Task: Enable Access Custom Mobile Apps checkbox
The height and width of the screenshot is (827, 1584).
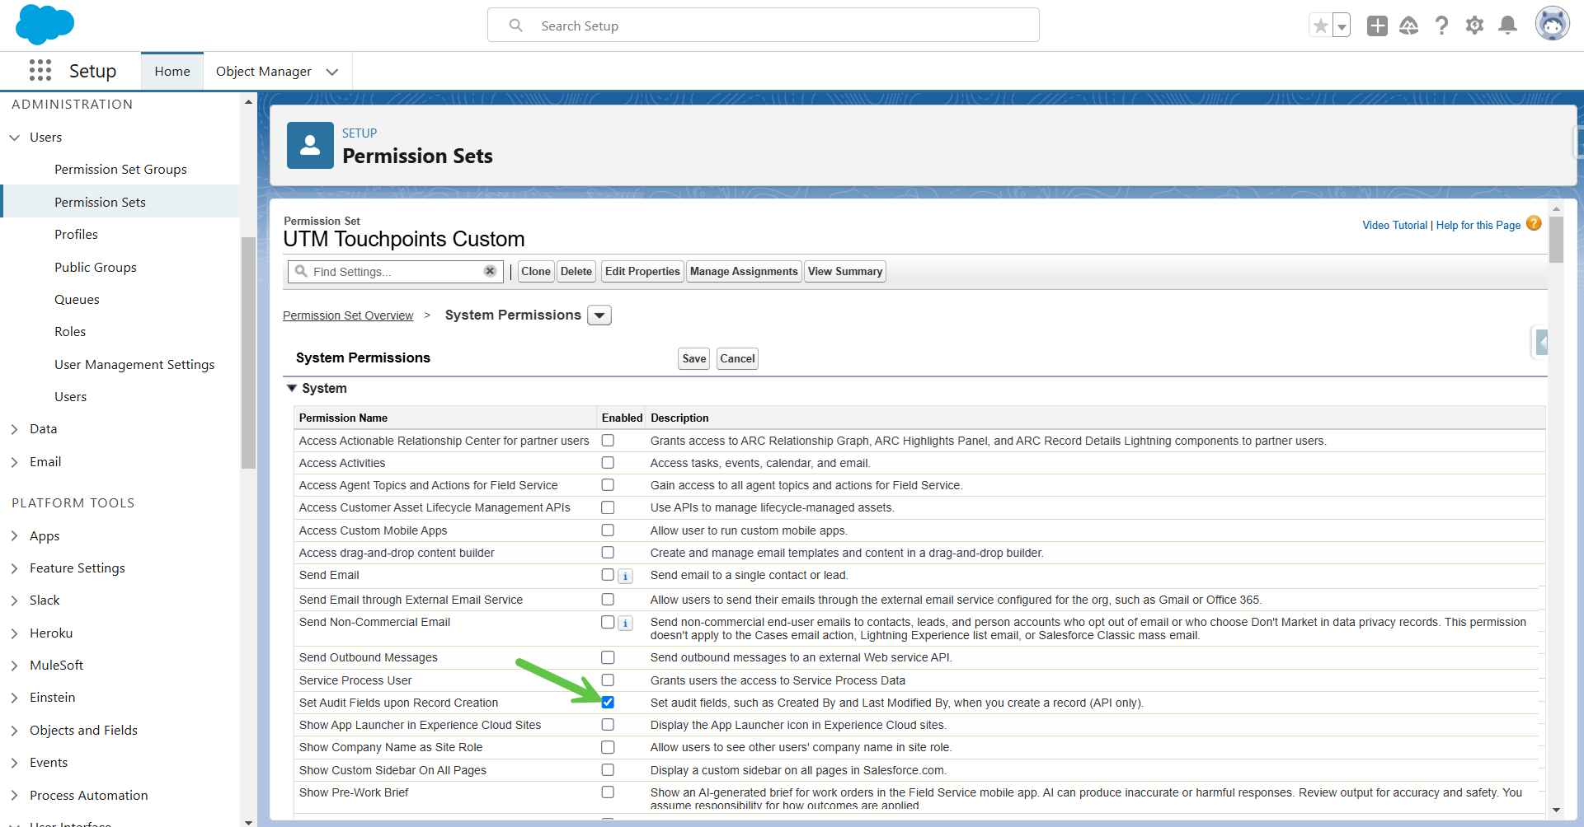Action: (608, 530)
